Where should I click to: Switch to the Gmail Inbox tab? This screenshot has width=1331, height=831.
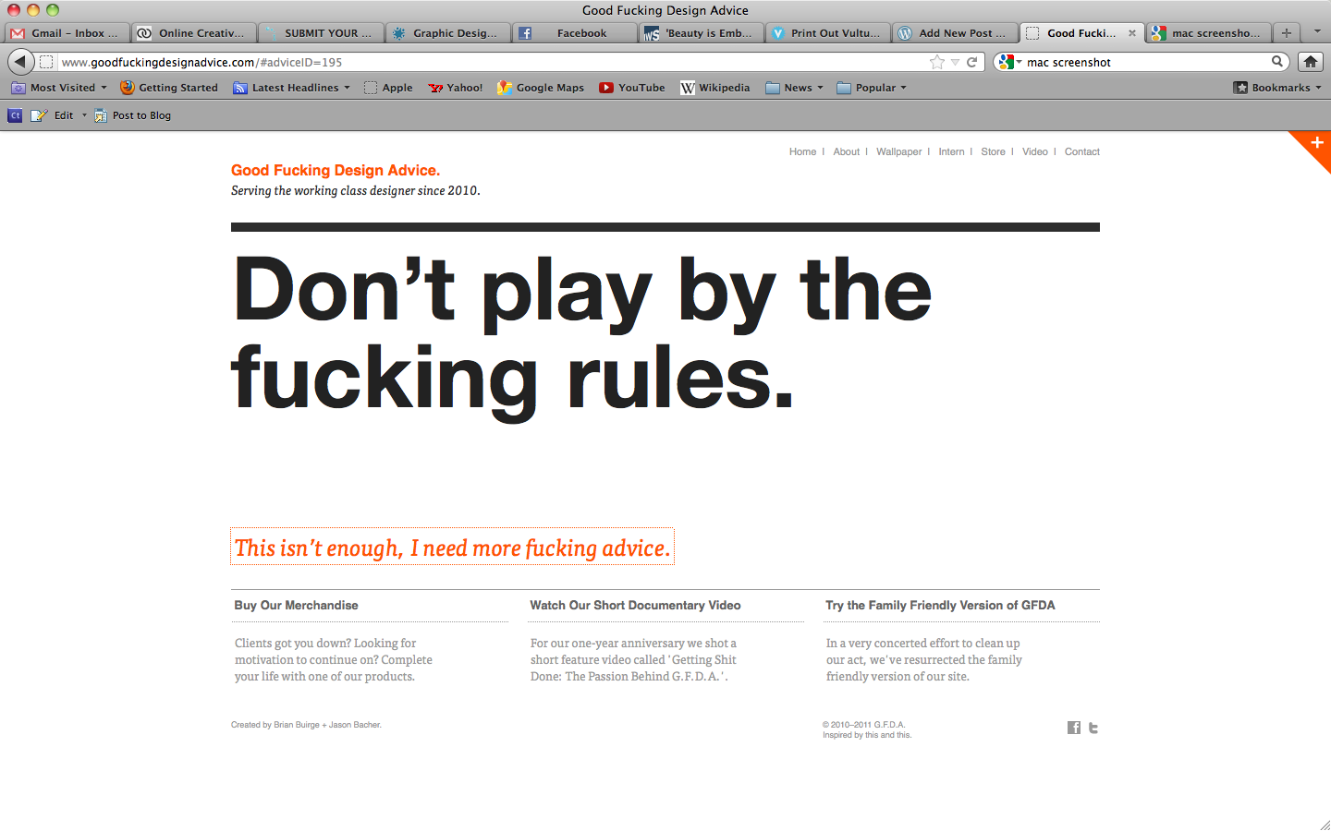pos(65,32)
